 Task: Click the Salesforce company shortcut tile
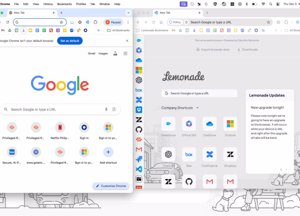pos(168,124)
